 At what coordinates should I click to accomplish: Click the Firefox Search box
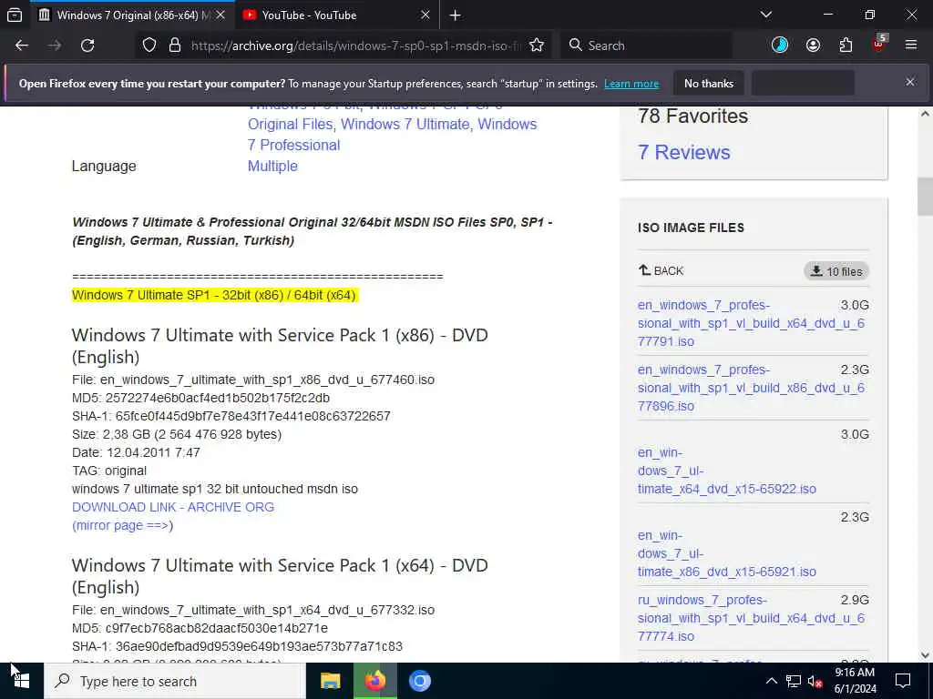(x=647, y=46)
